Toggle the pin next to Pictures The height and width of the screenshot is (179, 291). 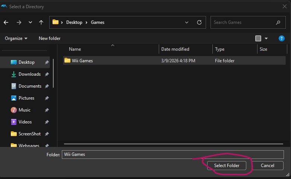point(47,98)
